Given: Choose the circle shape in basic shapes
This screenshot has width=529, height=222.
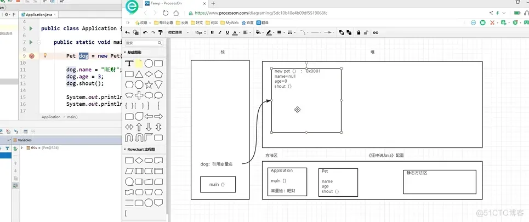Looking at the screenshot, I should coord(149,64).
